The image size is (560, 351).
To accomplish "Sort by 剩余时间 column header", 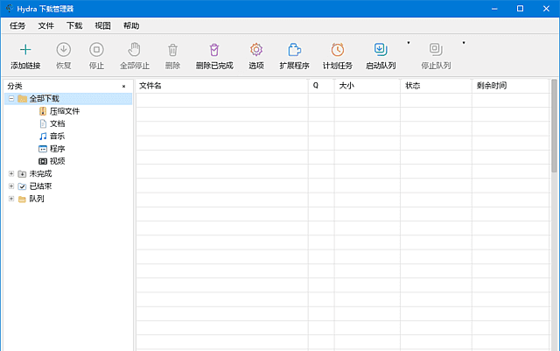I will [510, 86].
